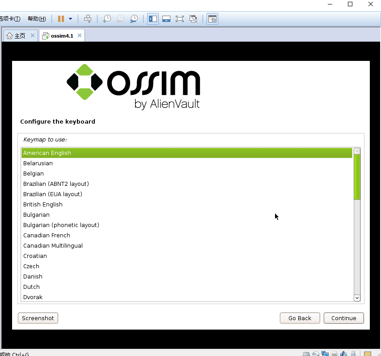
Task: Minimize the VMware window
Action: 330,4
